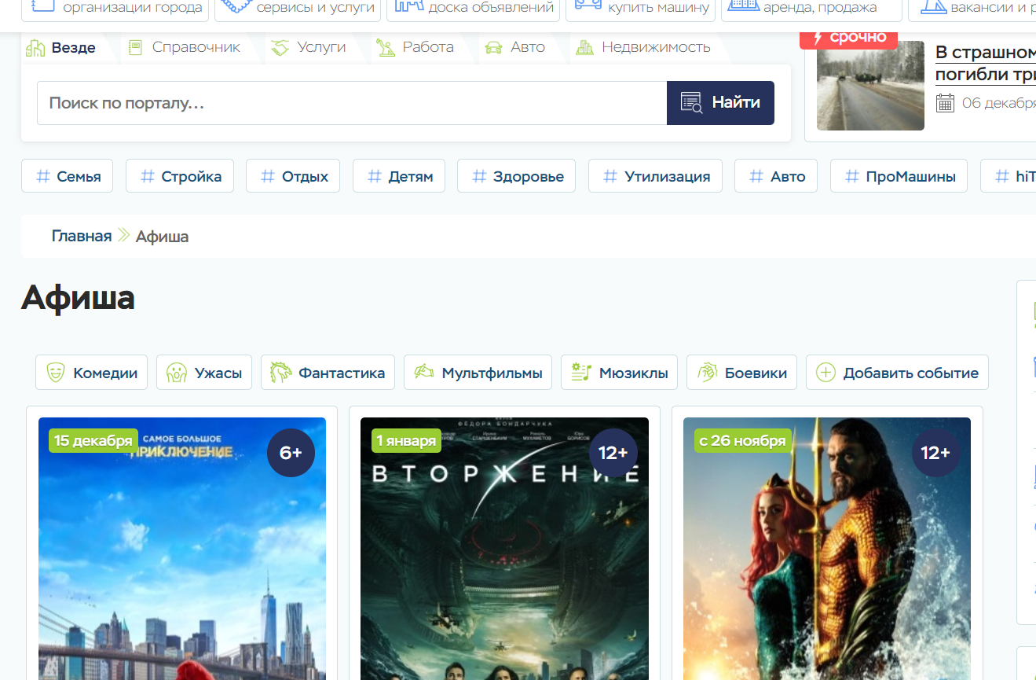
Task: Click the Ужасы scream face icon
Action: tap(176, 373)
